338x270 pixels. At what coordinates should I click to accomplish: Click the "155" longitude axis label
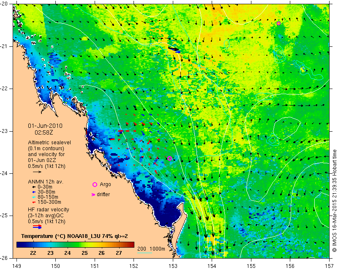tap(251, 266)
